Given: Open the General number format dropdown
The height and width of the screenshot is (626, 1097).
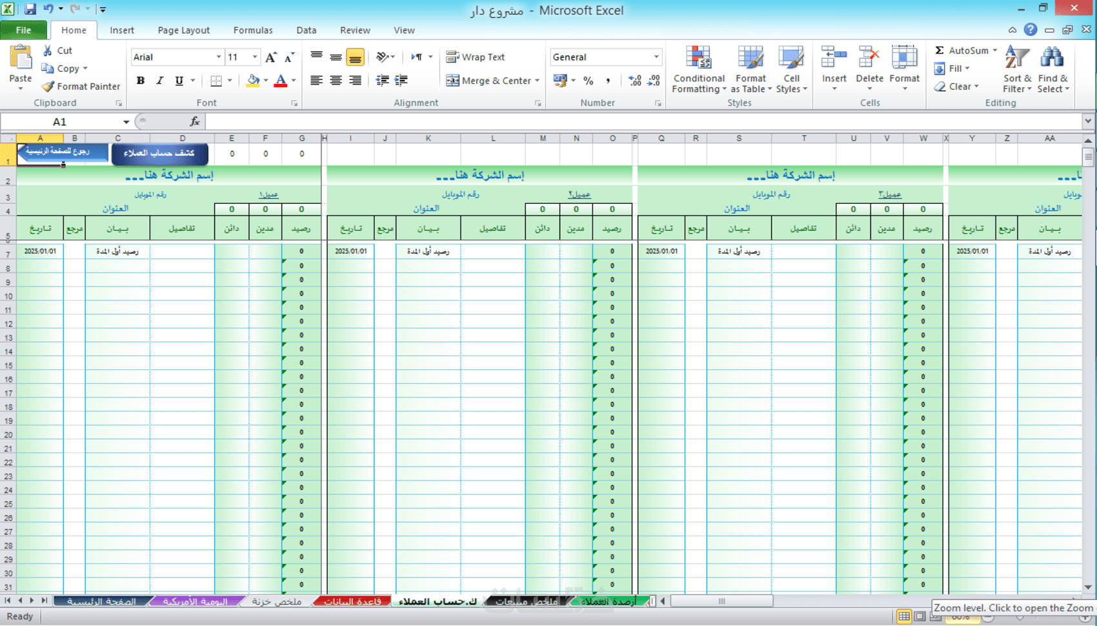Looking at the screenshot, I should coord(656,57).
